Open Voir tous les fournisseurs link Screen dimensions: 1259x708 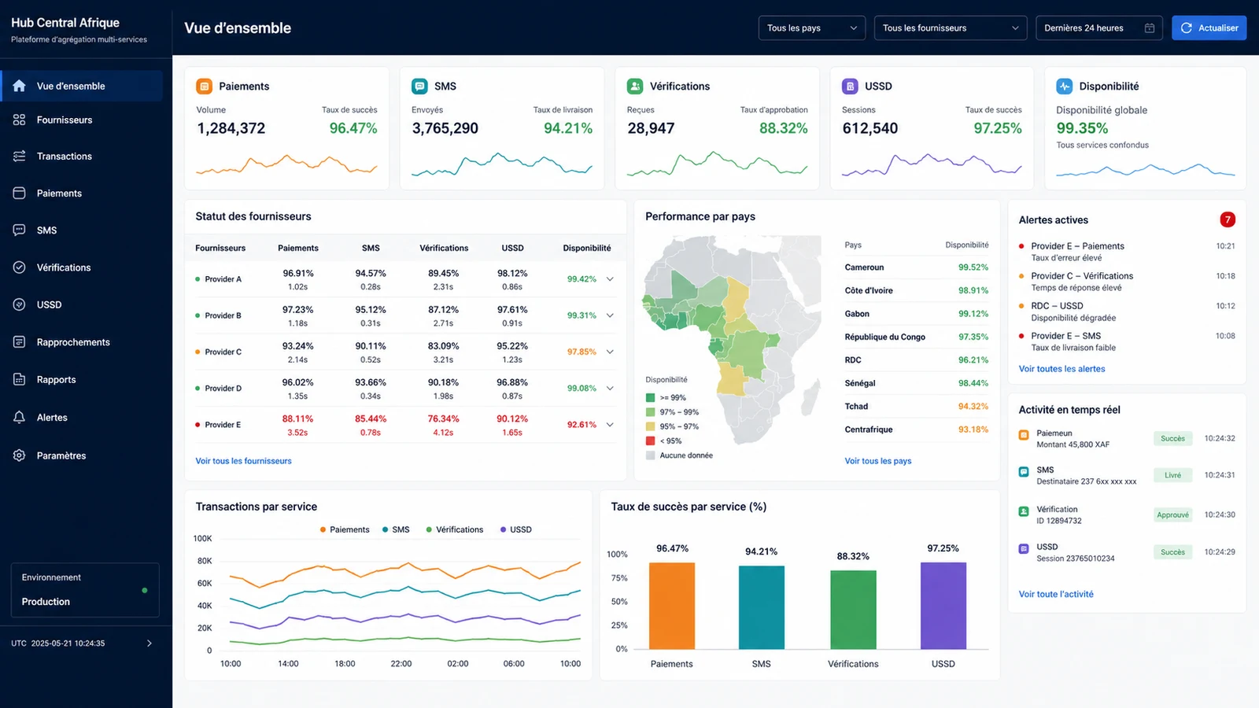point(243,461)
